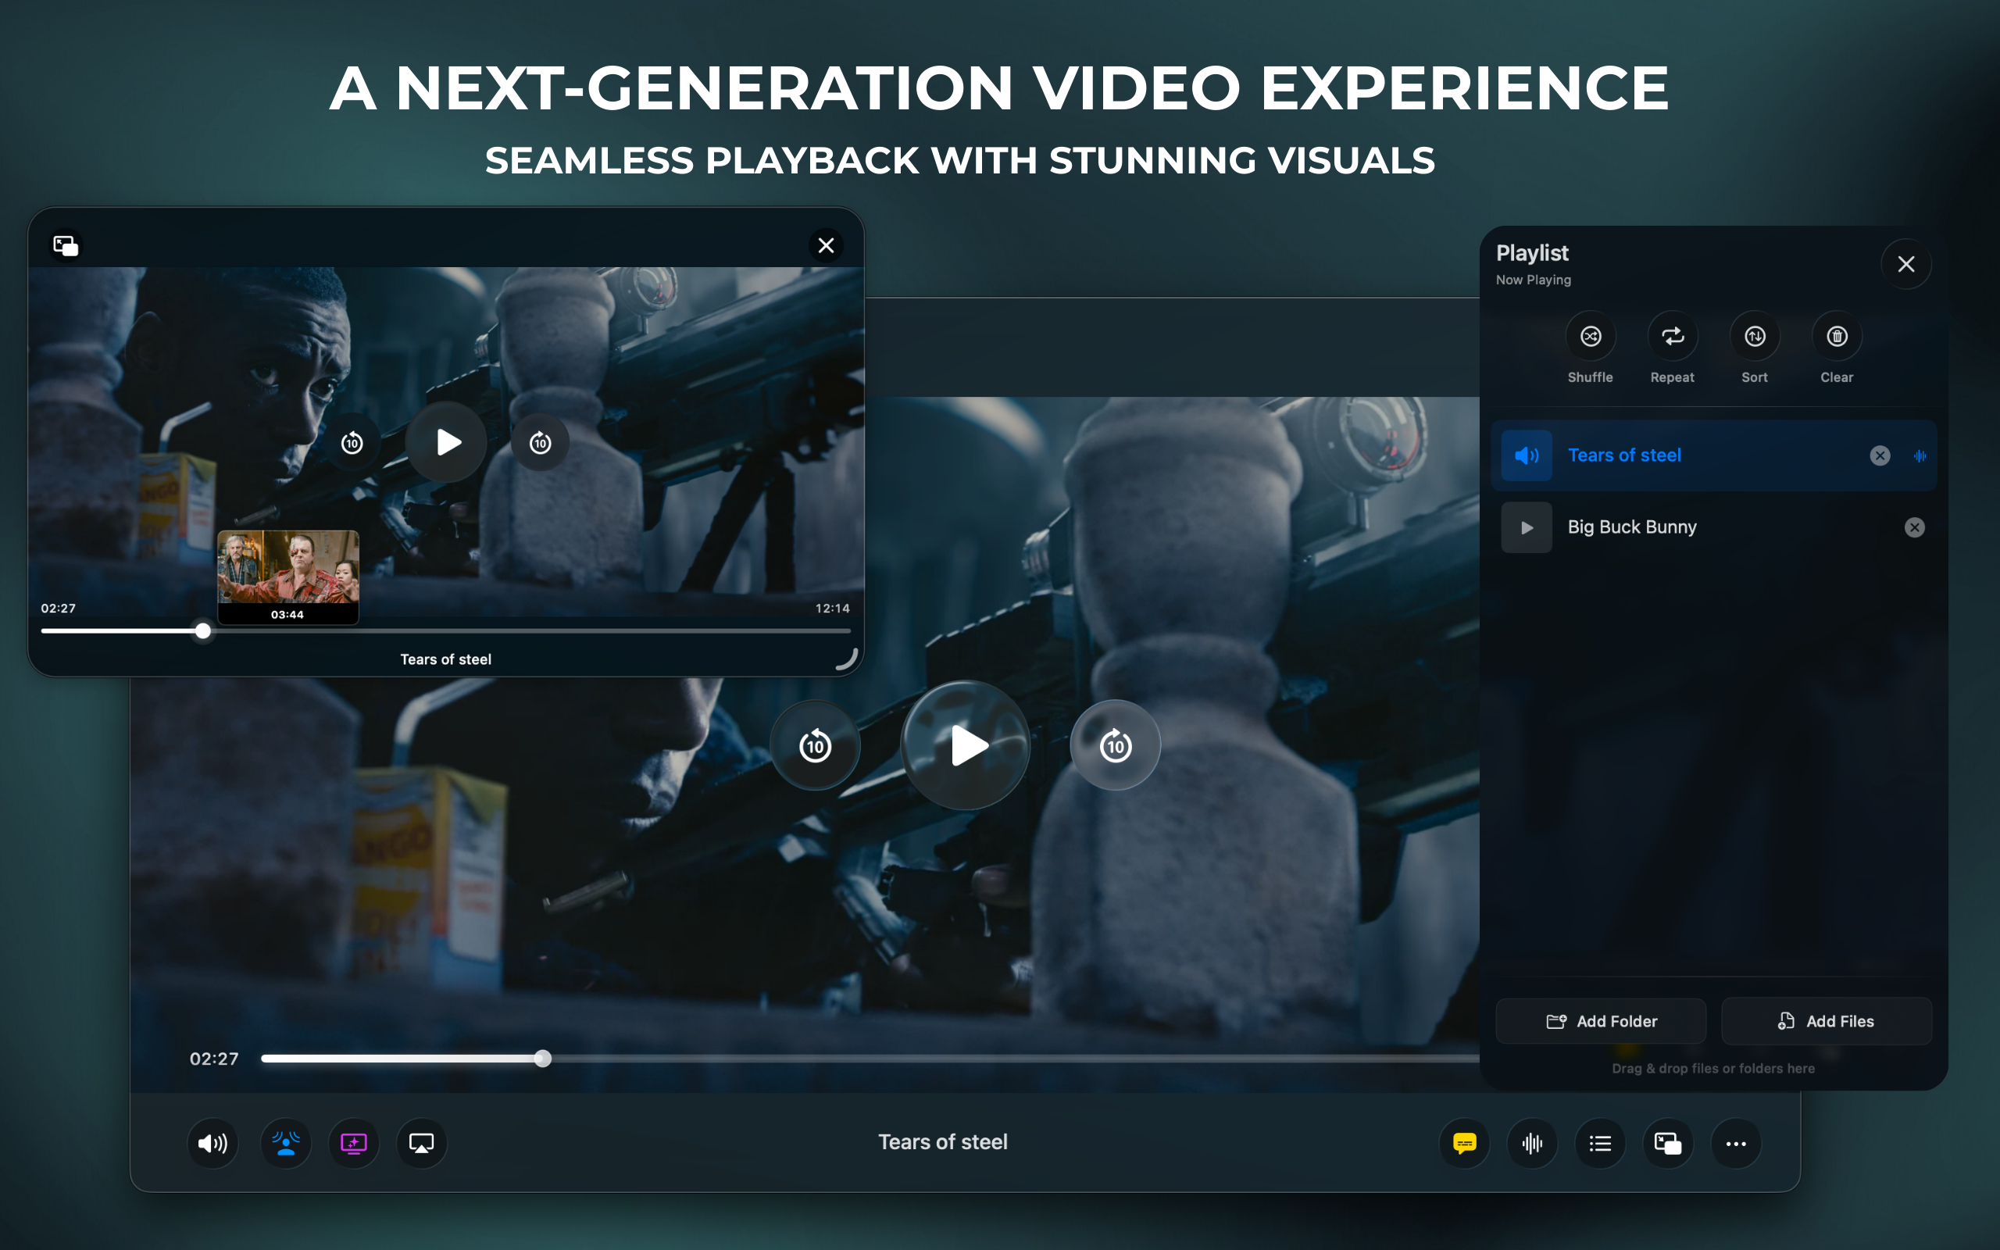Open the Sort options in Playlist
The height and width of the screenshot is (1250, 2000).
click(x=1755, y=336)
